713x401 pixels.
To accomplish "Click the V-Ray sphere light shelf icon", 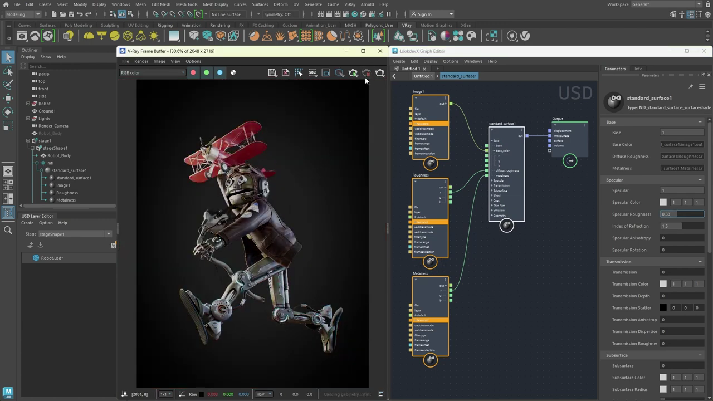I will point(115,36).
